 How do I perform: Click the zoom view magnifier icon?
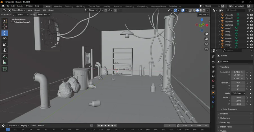[x=206, y=34]
